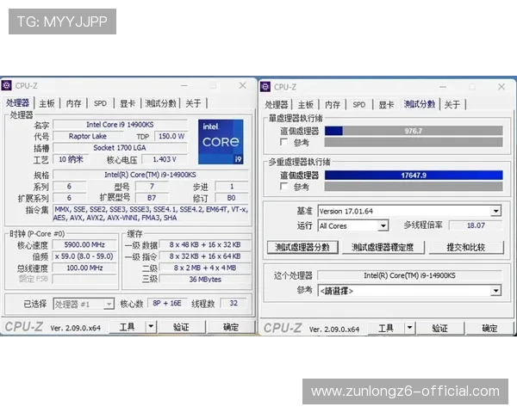
Task: Click 倍频 value x 59.0 (8.0 - 59.0)
Action: tap(84, 256)
